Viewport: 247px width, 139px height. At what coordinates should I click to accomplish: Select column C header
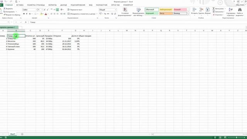pos(30,31)
